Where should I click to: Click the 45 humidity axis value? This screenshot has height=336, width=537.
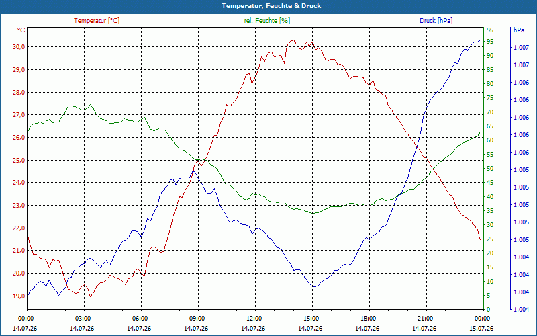coord(490,183)
